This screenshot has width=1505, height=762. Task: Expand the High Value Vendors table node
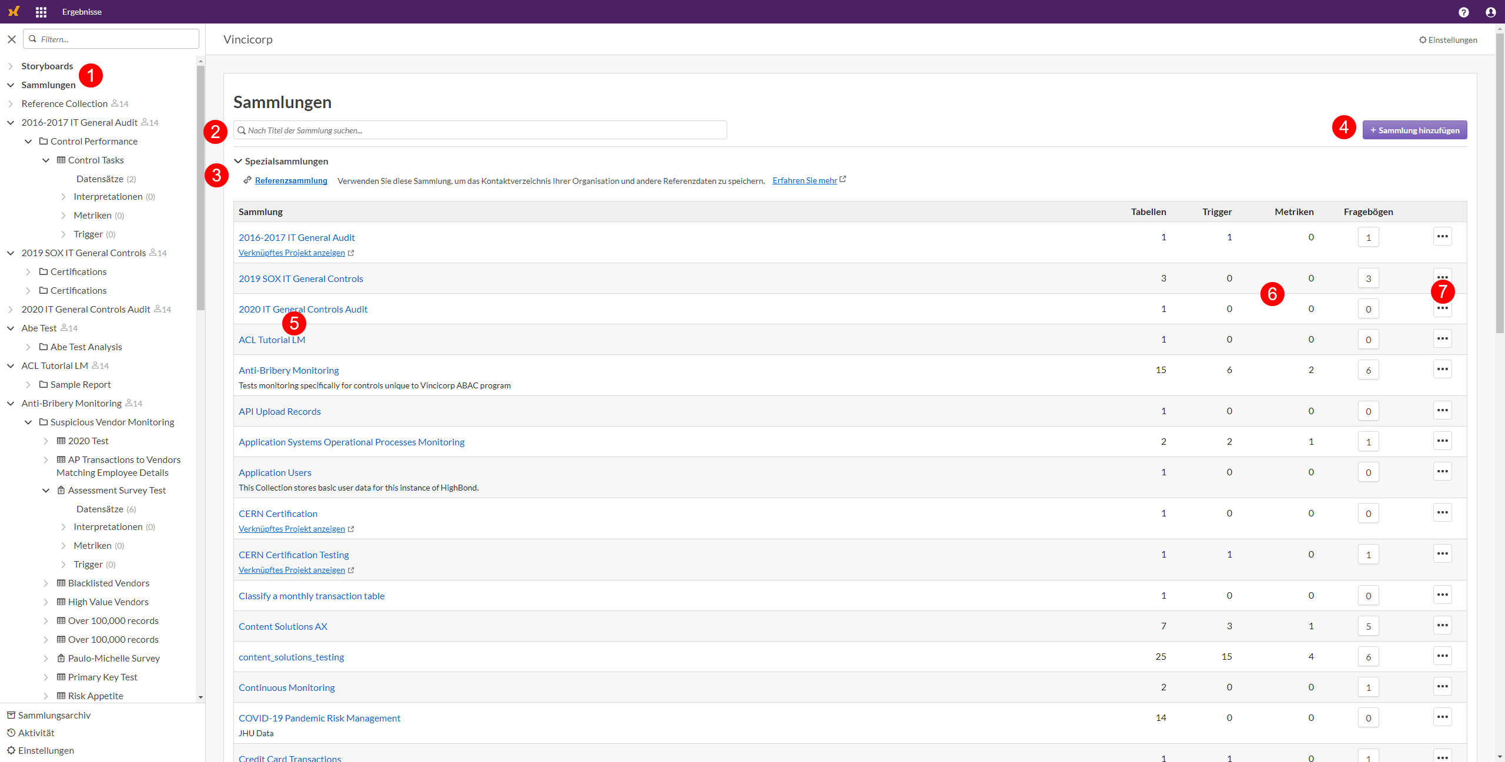tap(46, 602)
